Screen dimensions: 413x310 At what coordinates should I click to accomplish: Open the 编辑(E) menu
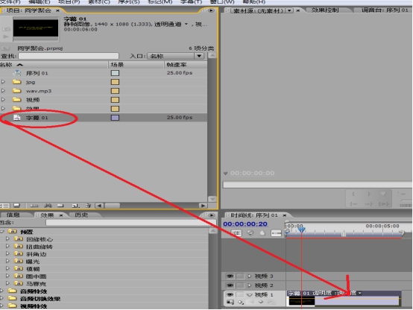click(40, 1)
